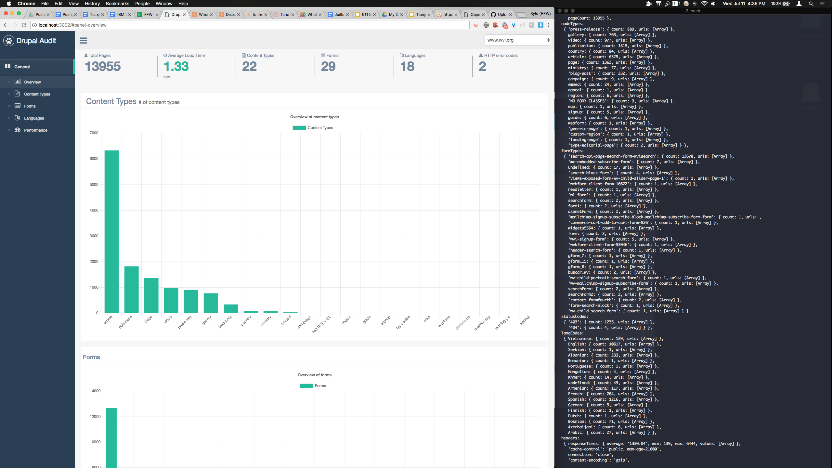
Task: Click the article bar in content chart
Action: pyautogui.click(x=111, y=232)
